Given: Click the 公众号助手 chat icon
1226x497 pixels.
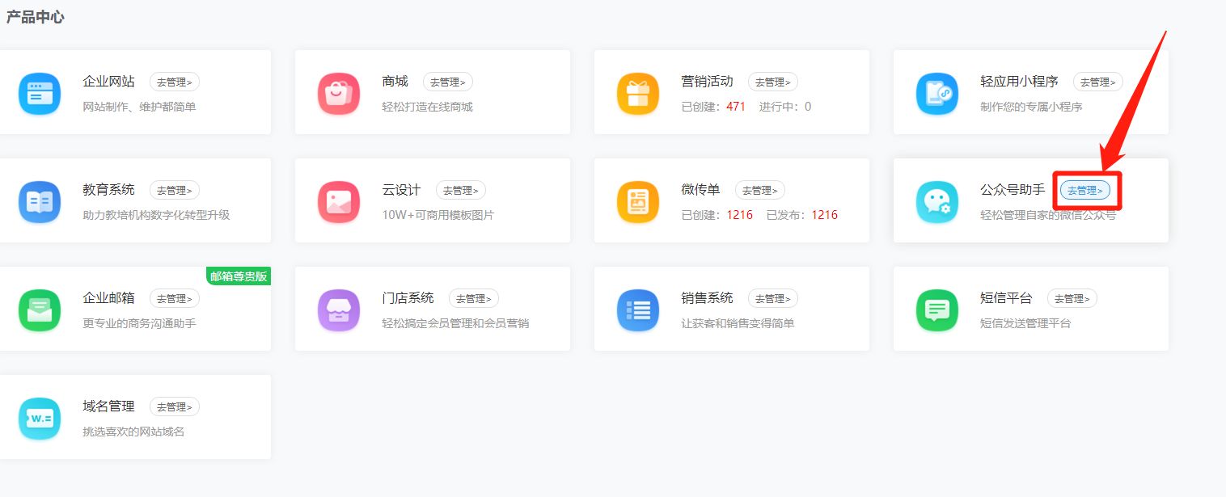Looking at the screenshot, I should click(x=937, y=201).
